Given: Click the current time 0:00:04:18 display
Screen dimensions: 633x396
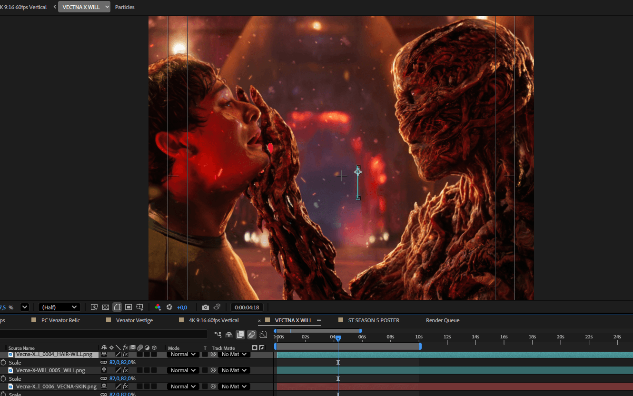Looking at the screenshot, I should 247,307.
